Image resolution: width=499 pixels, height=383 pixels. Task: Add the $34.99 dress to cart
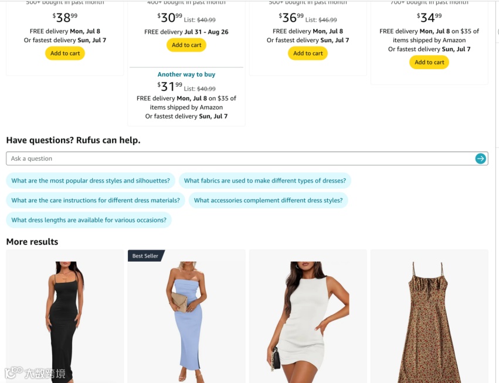coord(429,62)
